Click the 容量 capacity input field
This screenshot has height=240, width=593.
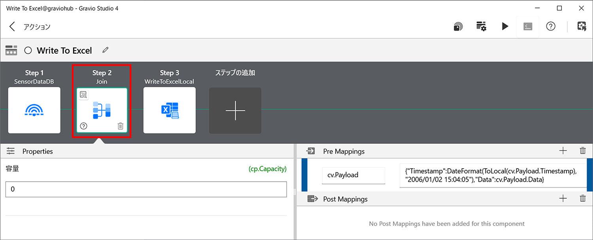pos(146,189)
